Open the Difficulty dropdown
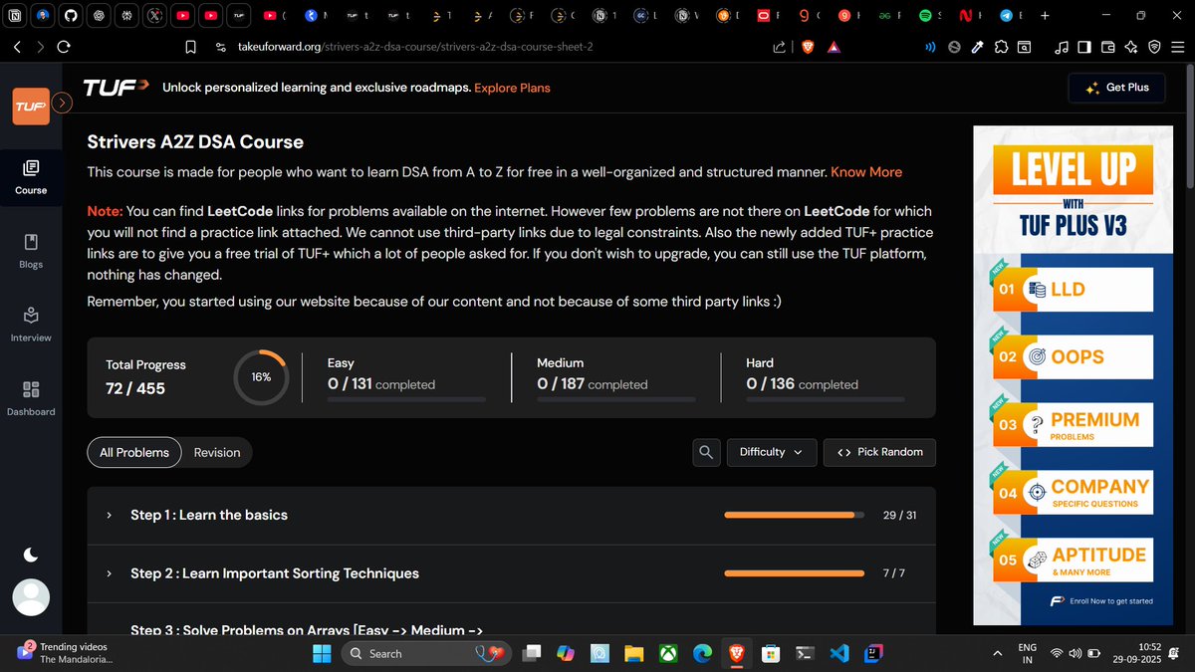This screenshot has height=672, width=1195. coord(772,452)
